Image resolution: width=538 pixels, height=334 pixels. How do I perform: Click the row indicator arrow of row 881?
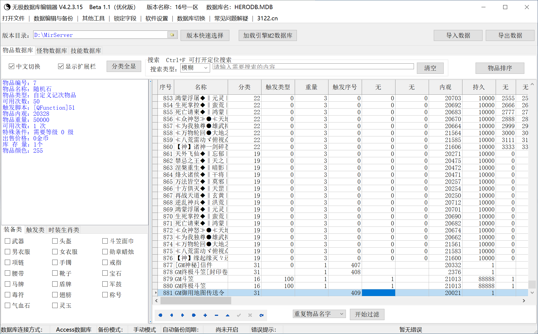pyautogui.click(x=155, y=293)
